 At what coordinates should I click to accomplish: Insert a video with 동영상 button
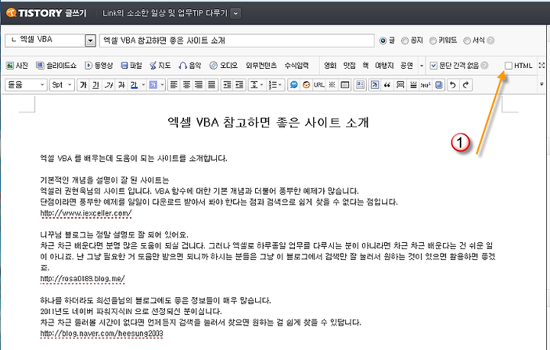(x=99, y=65)
